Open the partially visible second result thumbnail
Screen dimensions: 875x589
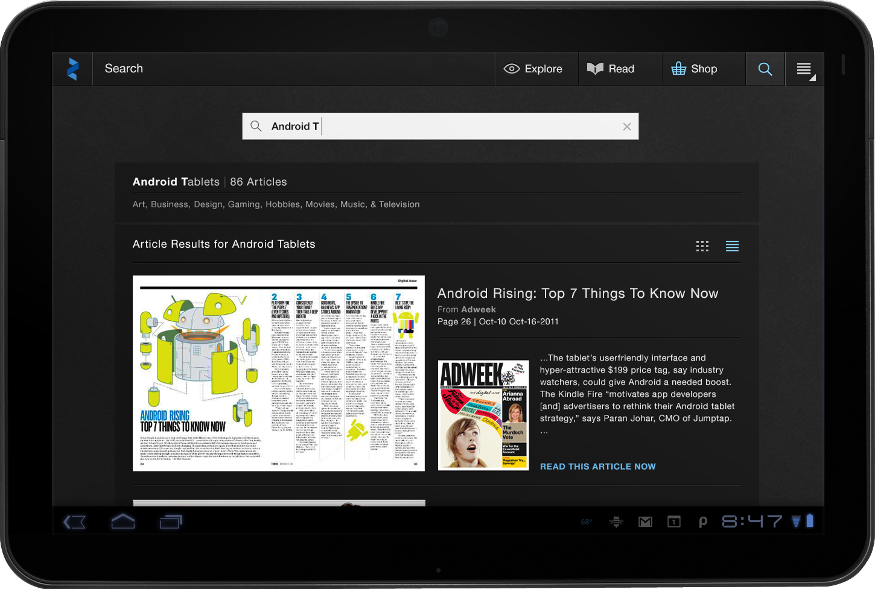coord(279,503)
